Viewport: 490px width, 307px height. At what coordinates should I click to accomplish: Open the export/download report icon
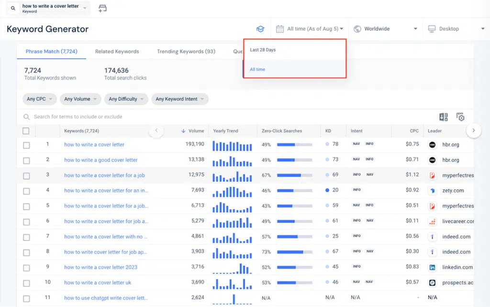coord(443,117)
